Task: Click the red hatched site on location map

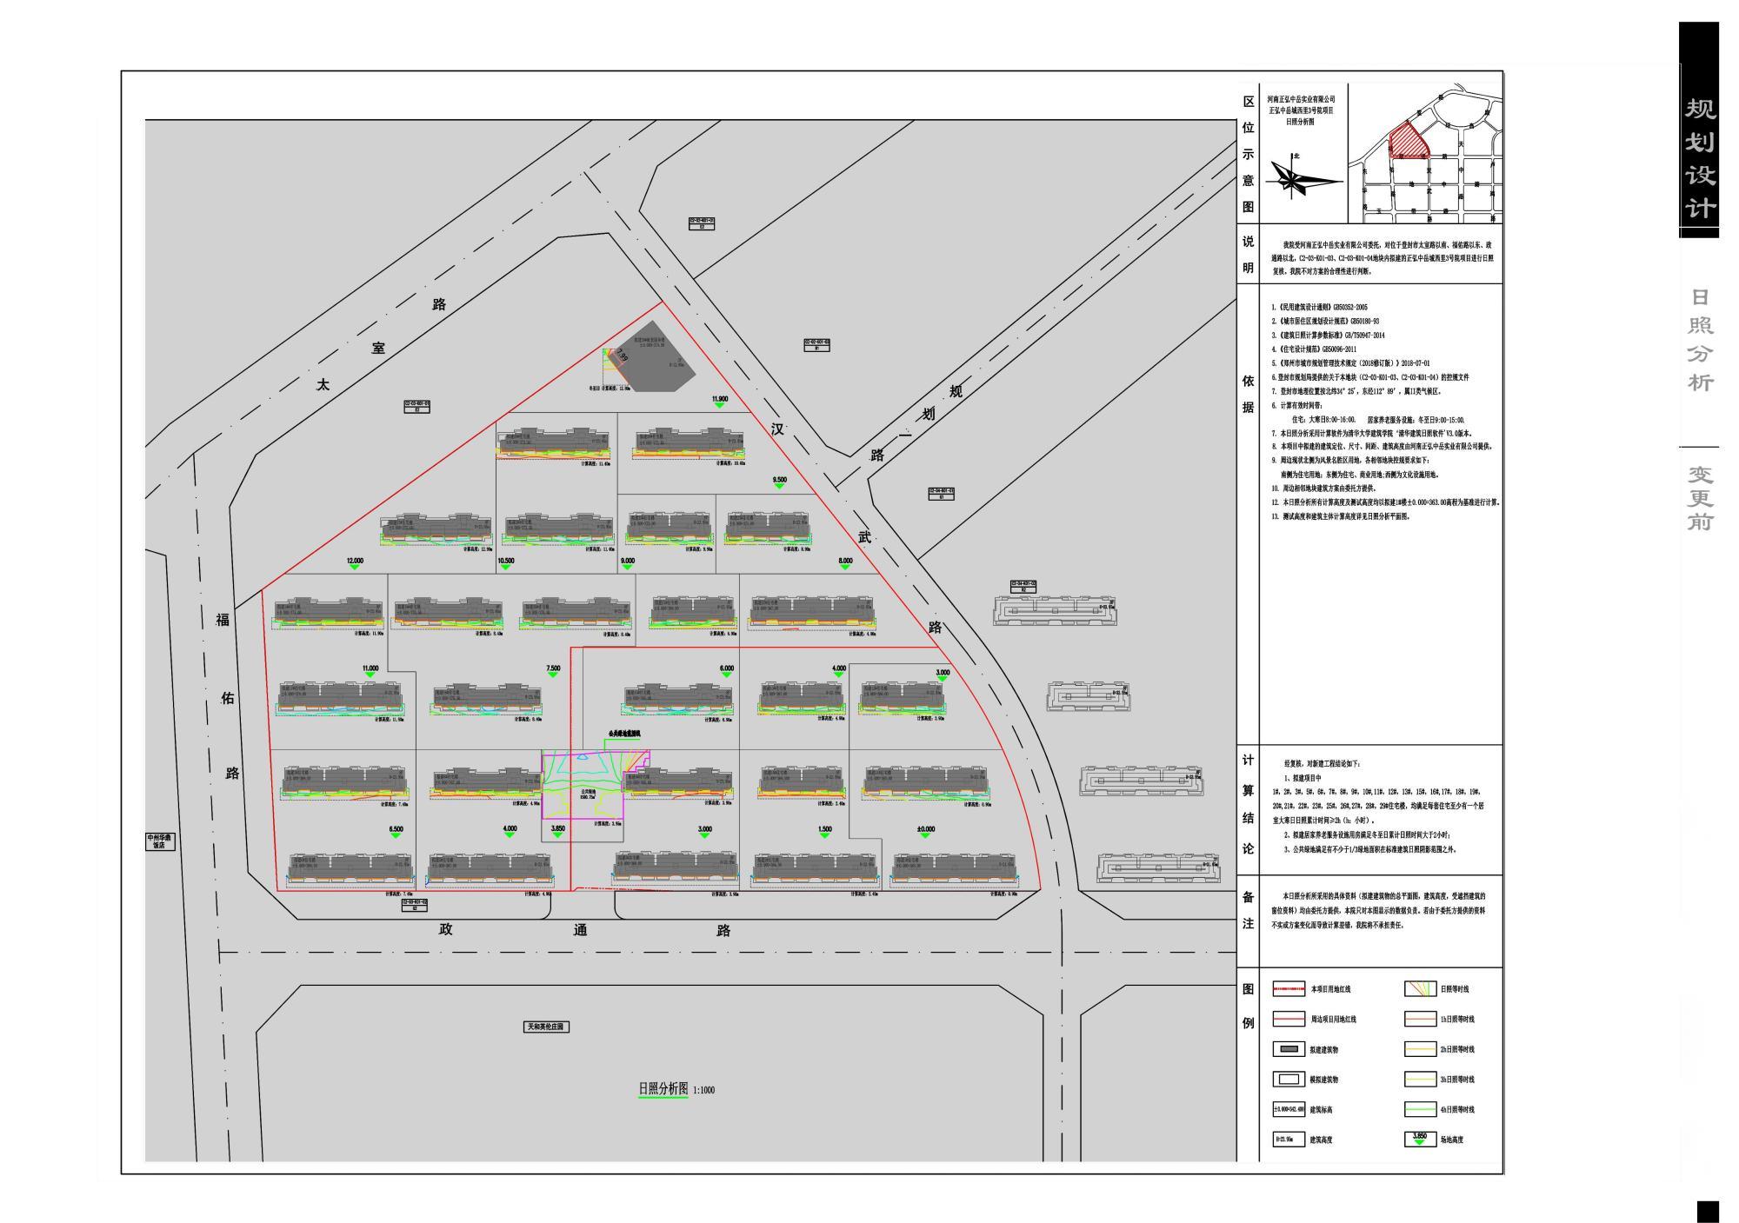Action: pos(1409,142)
